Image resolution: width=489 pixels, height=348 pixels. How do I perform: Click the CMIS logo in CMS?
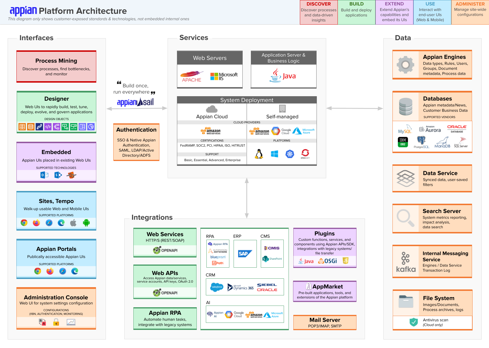click(x=272, y=248)
